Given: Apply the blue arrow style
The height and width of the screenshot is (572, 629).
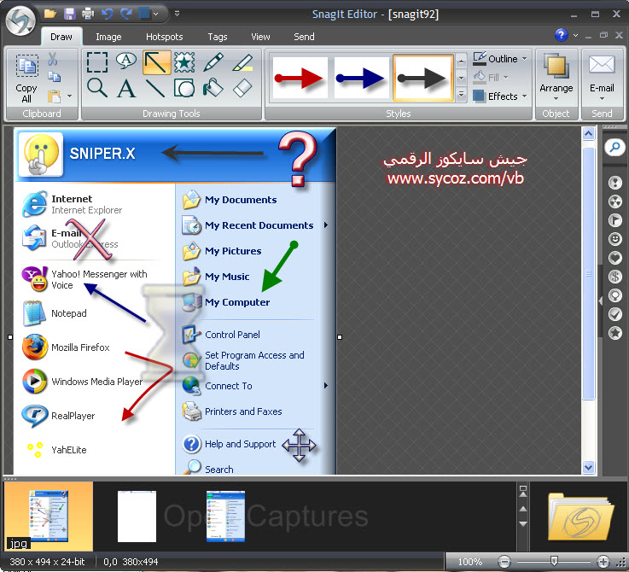Looking at the screenshot, I should [361, 79].
